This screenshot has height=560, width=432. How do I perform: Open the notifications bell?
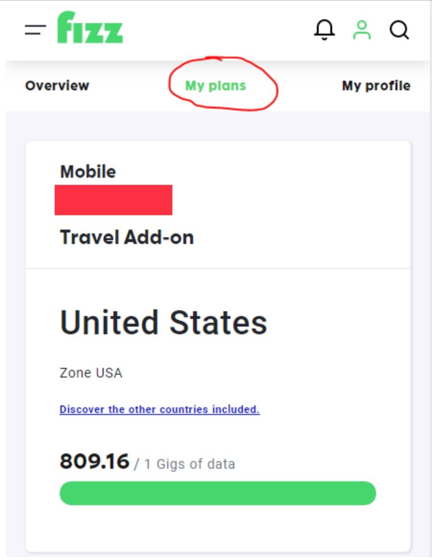[324, 30]
